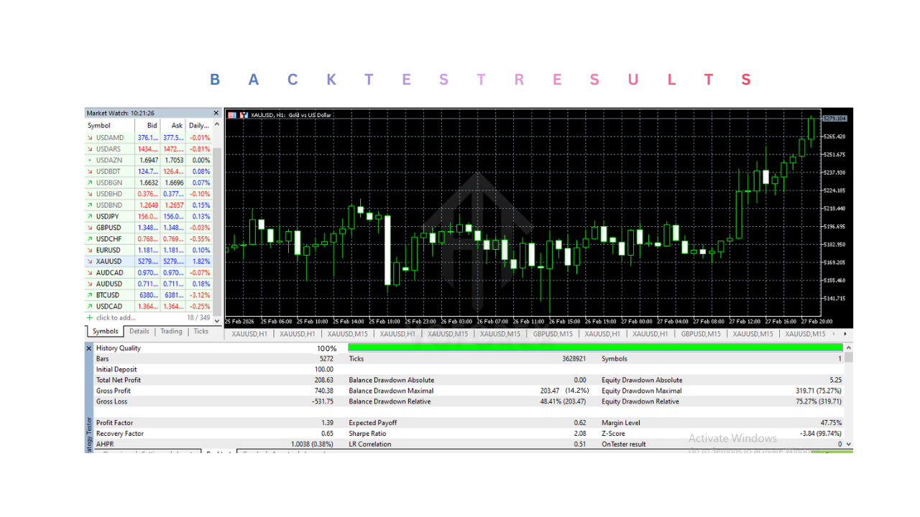Close the Market Watch panel
The width and height of the screenshot is (920, 517).
pos(216,113)
